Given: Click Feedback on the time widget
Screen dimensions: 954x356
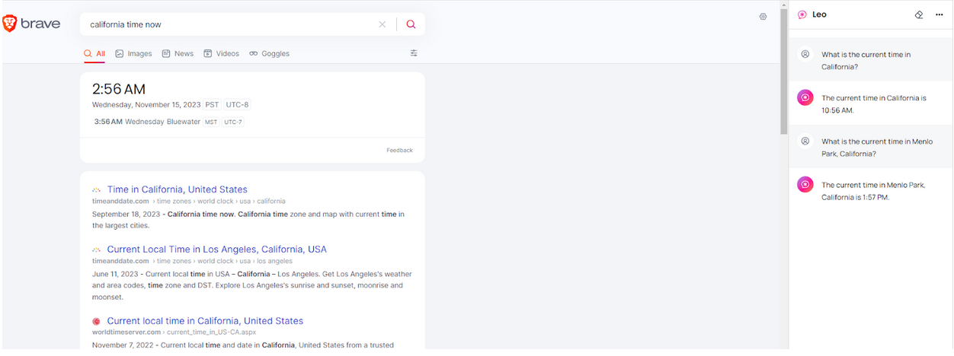Looking at the screenshot, I should pyautogui.click(x=399, y=150).
